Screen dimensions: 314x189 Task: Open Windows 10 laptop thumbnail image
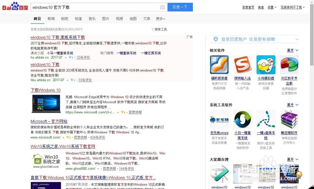click(x=46, y=104)
